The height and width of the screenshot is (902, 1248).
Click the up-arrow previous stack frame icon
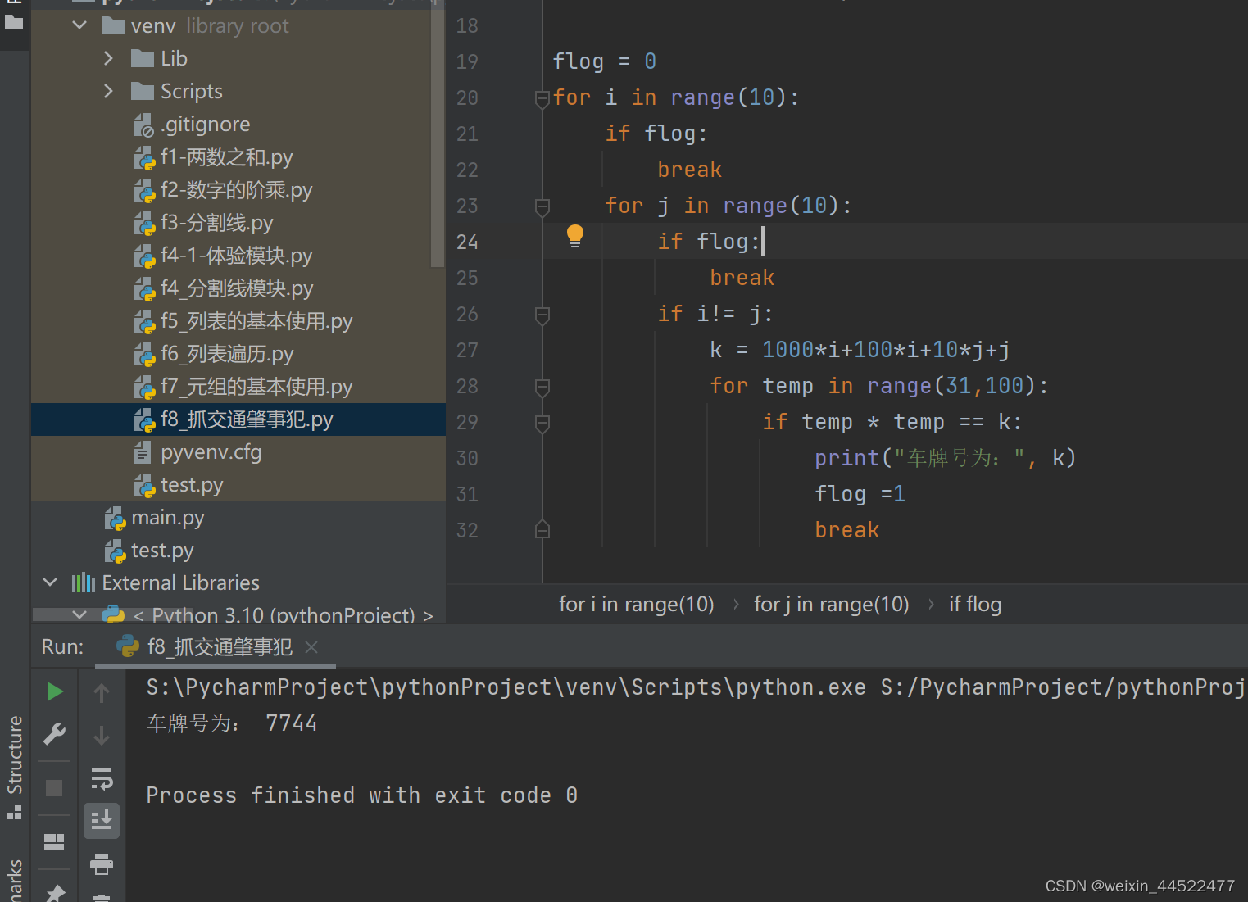(x=102, y=692)
